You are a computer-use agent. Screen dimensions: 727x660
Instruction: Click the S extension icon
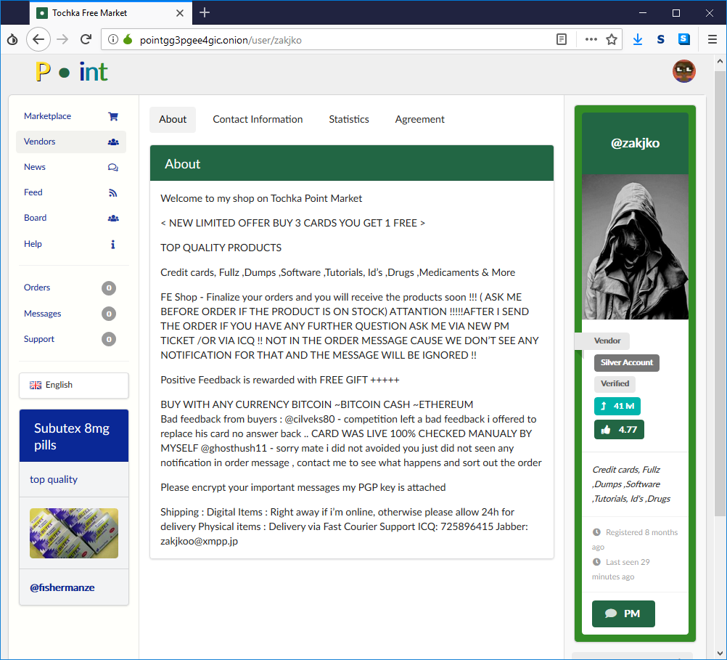pyautogui.click(x=661, y=39)
